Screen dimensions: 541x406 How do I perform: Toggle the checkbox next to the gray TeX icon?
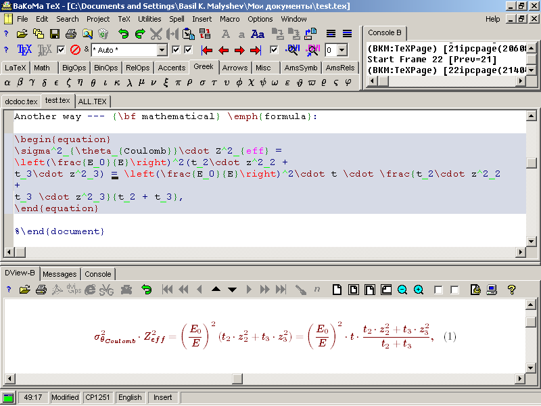click(61, 50)
